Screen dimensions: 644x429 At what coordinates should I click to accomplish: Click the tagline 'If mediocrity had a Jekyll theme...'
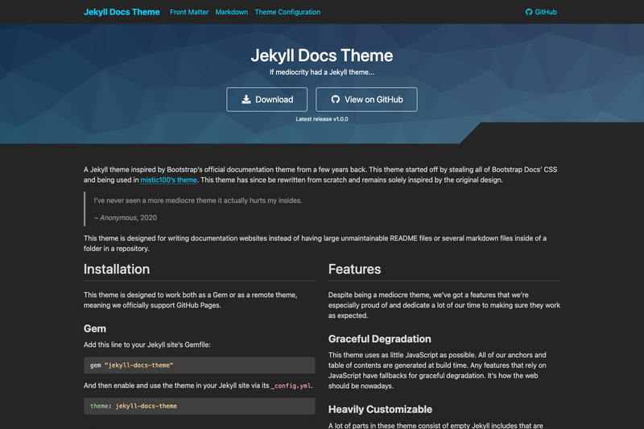(322, 72)
